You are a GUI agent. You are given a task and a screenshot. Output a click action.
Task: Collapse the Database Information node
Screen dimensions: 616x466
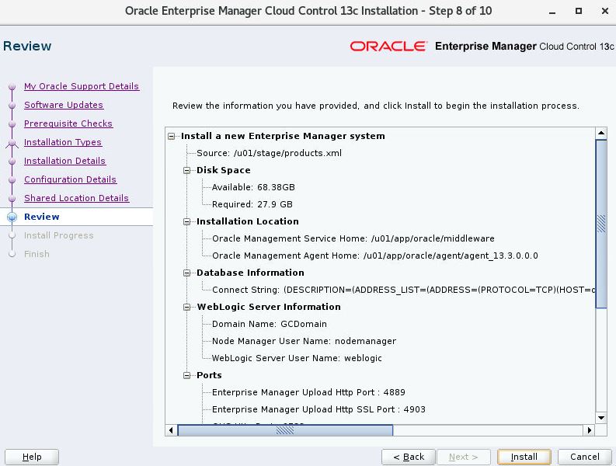[x=187, y=273]
